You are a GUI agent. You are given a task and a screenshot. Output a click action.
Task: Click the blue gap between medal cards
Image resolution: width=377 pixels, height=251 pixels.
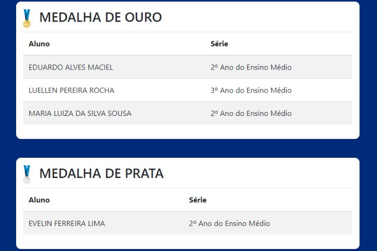[x=187, y=148]
